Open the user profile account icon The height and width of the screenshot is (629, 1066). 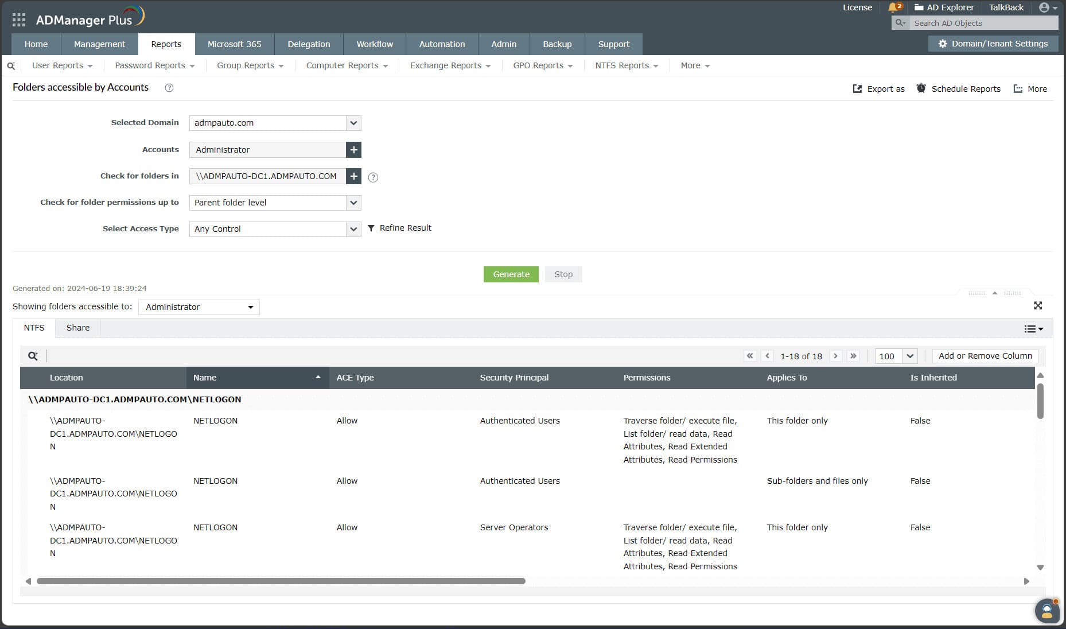(x=1044, y=7)
